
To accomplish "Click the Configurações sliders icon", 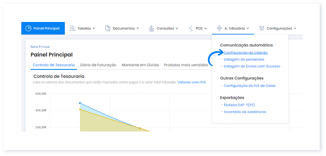I will 262,28.
